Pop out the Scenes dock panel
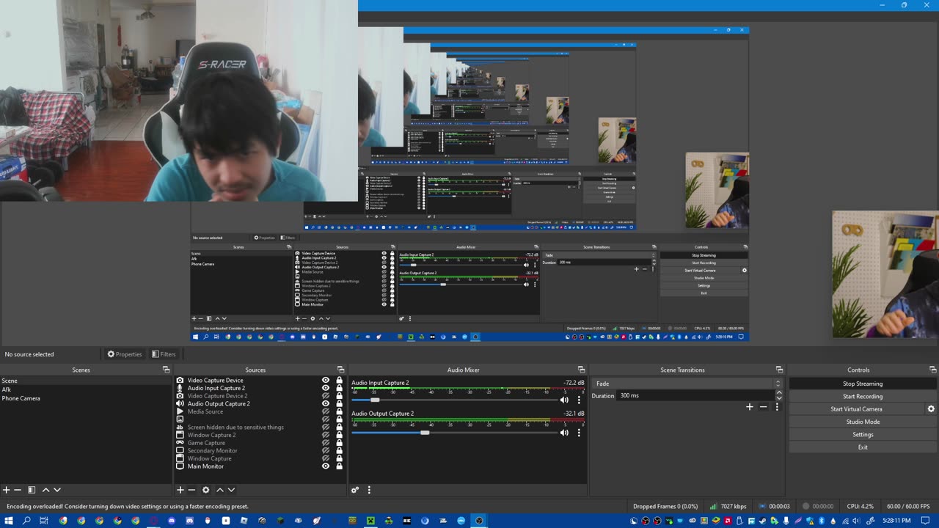The height and width of the screenshot is (528, 939). click(x=166, y=370)
